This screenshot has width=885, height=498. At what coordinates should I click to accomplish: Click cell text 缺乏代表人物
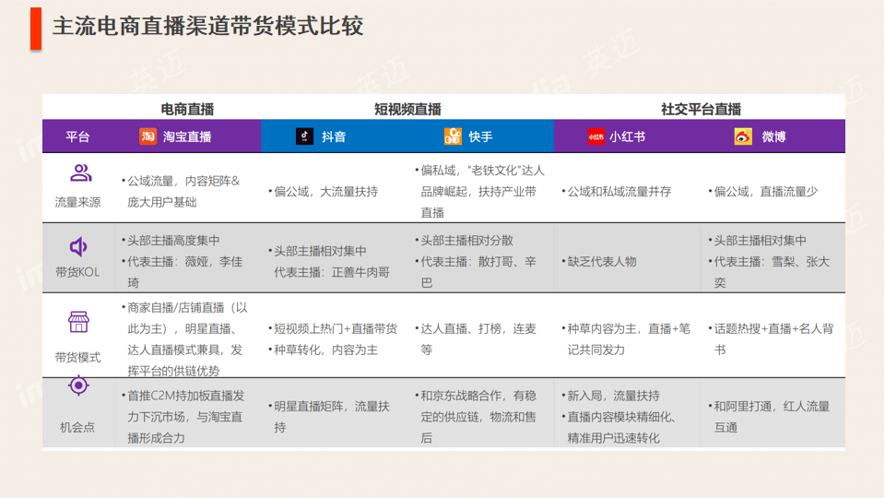click(599, 262)
